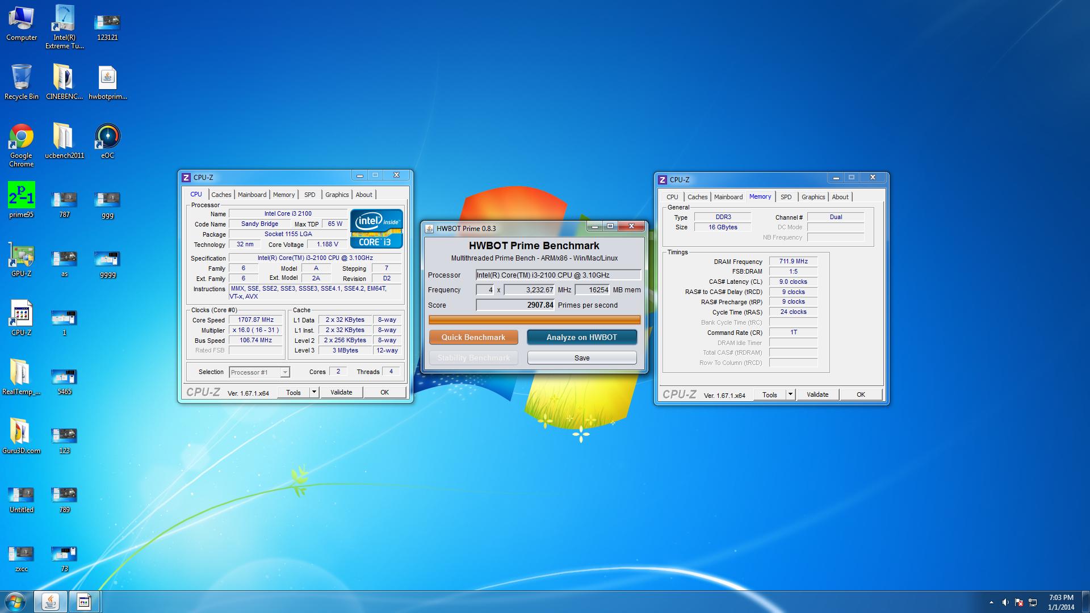The image size is (1090, 613).
Task: Launch prime95 from the desktop
Action: point(22,200)
